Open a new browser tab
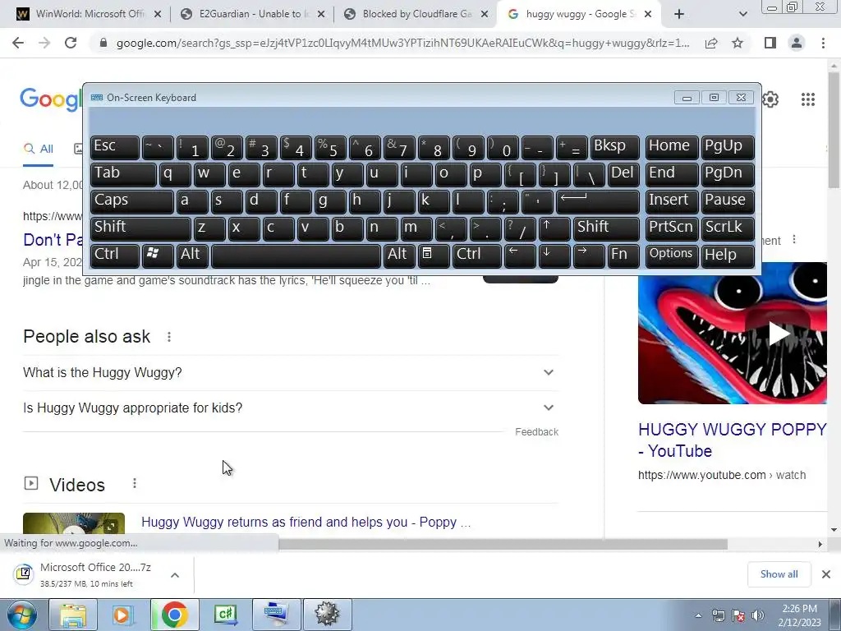This screenshot has width=841, height=631. coord(679,14)
